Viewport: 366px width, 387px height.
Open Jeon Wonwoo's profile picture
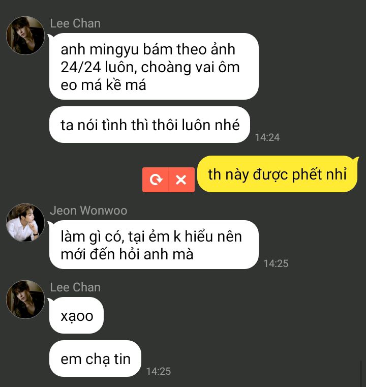25,223
